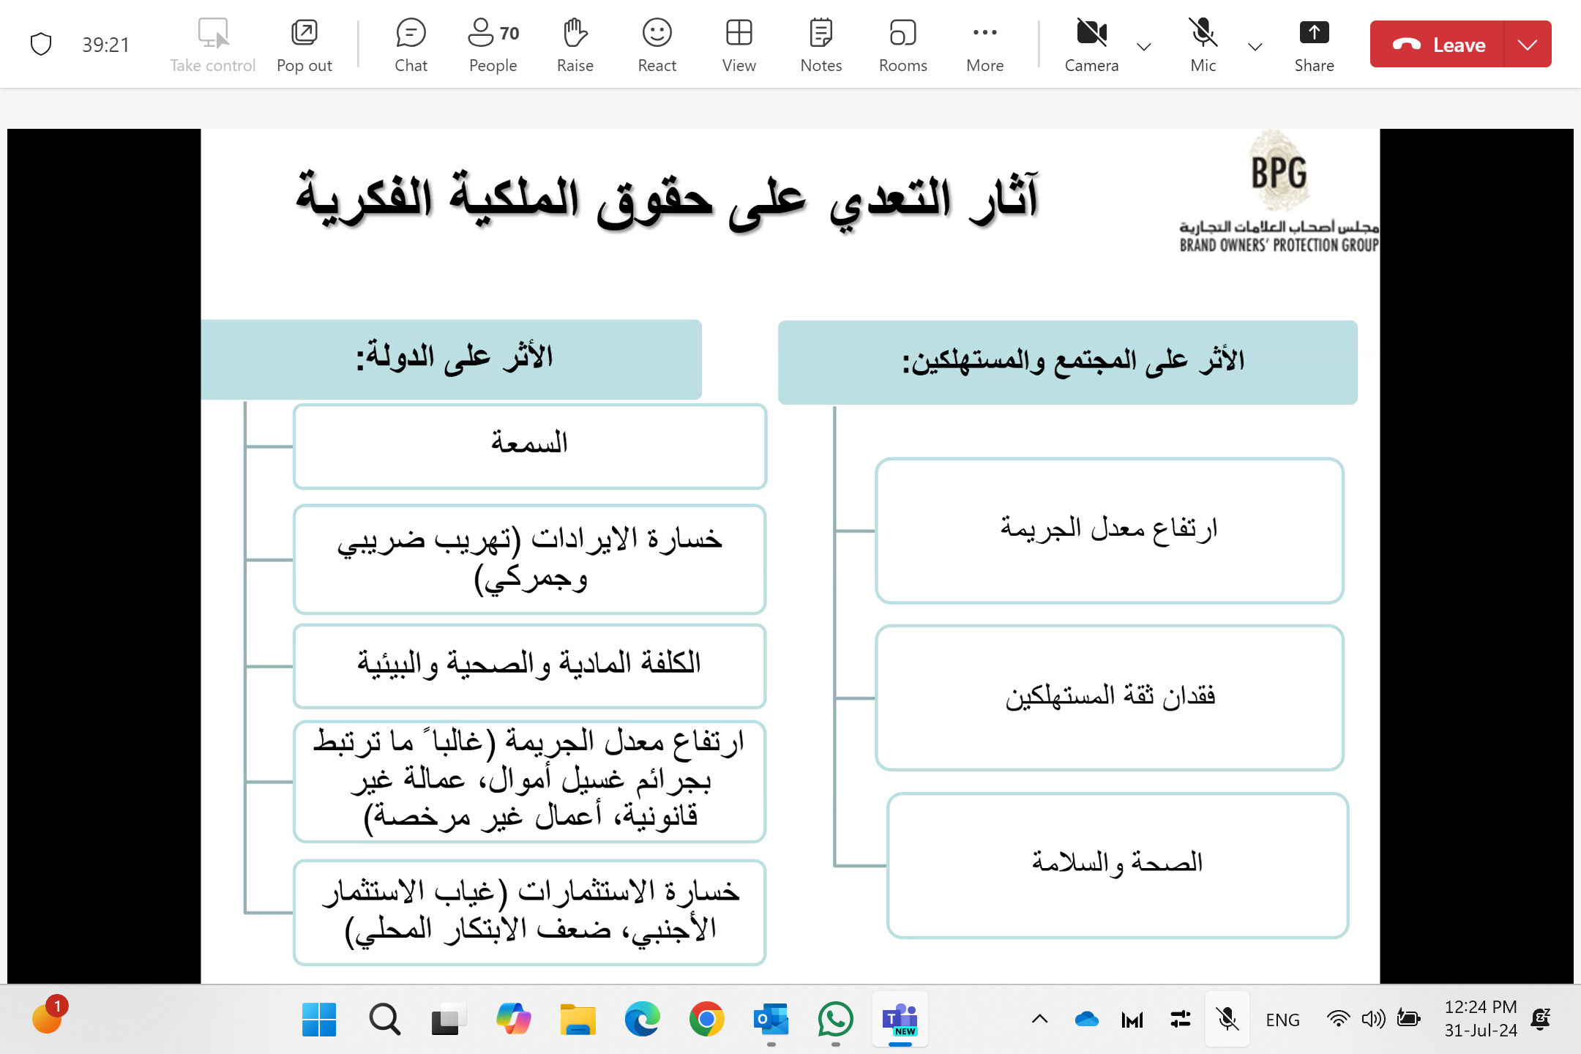The width and height of the screenshot is (1581, 1054).
Task: Open the View layout menu
Action: pyautogui.click(x=739, y=45)
